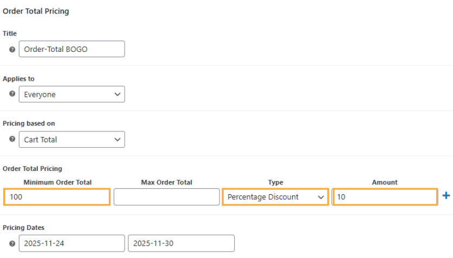Add a new pricing row with plus icon
Viewport: 453px width, 258px height.
coord(446,196)
